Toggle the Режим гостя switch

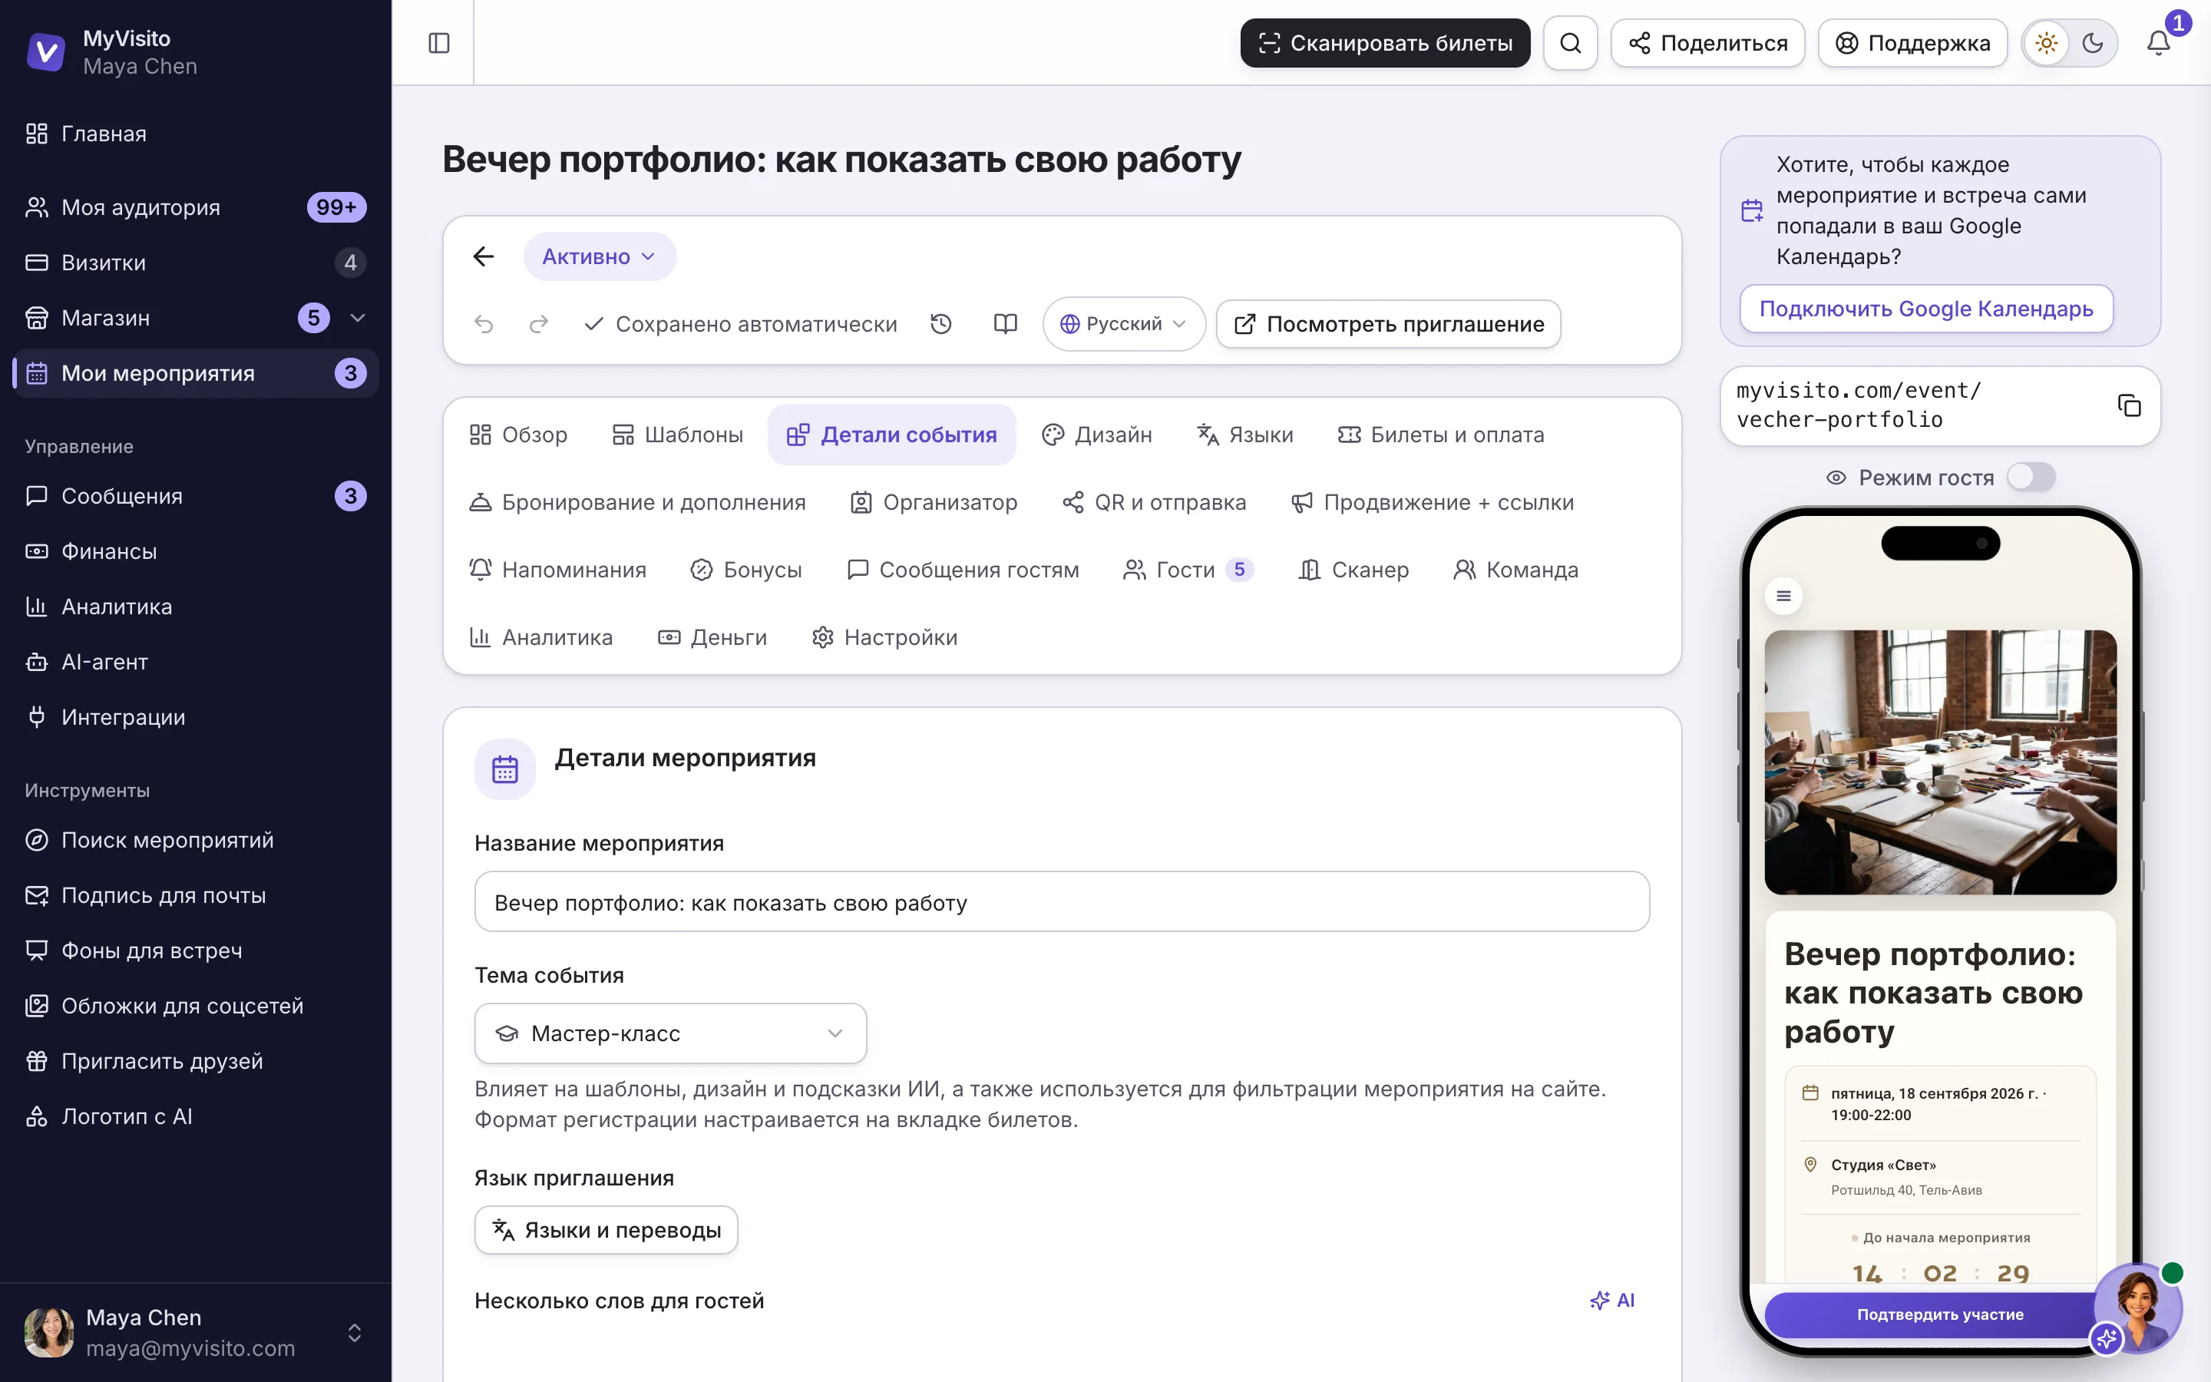pyautogui.click(x=2031, y=477)
